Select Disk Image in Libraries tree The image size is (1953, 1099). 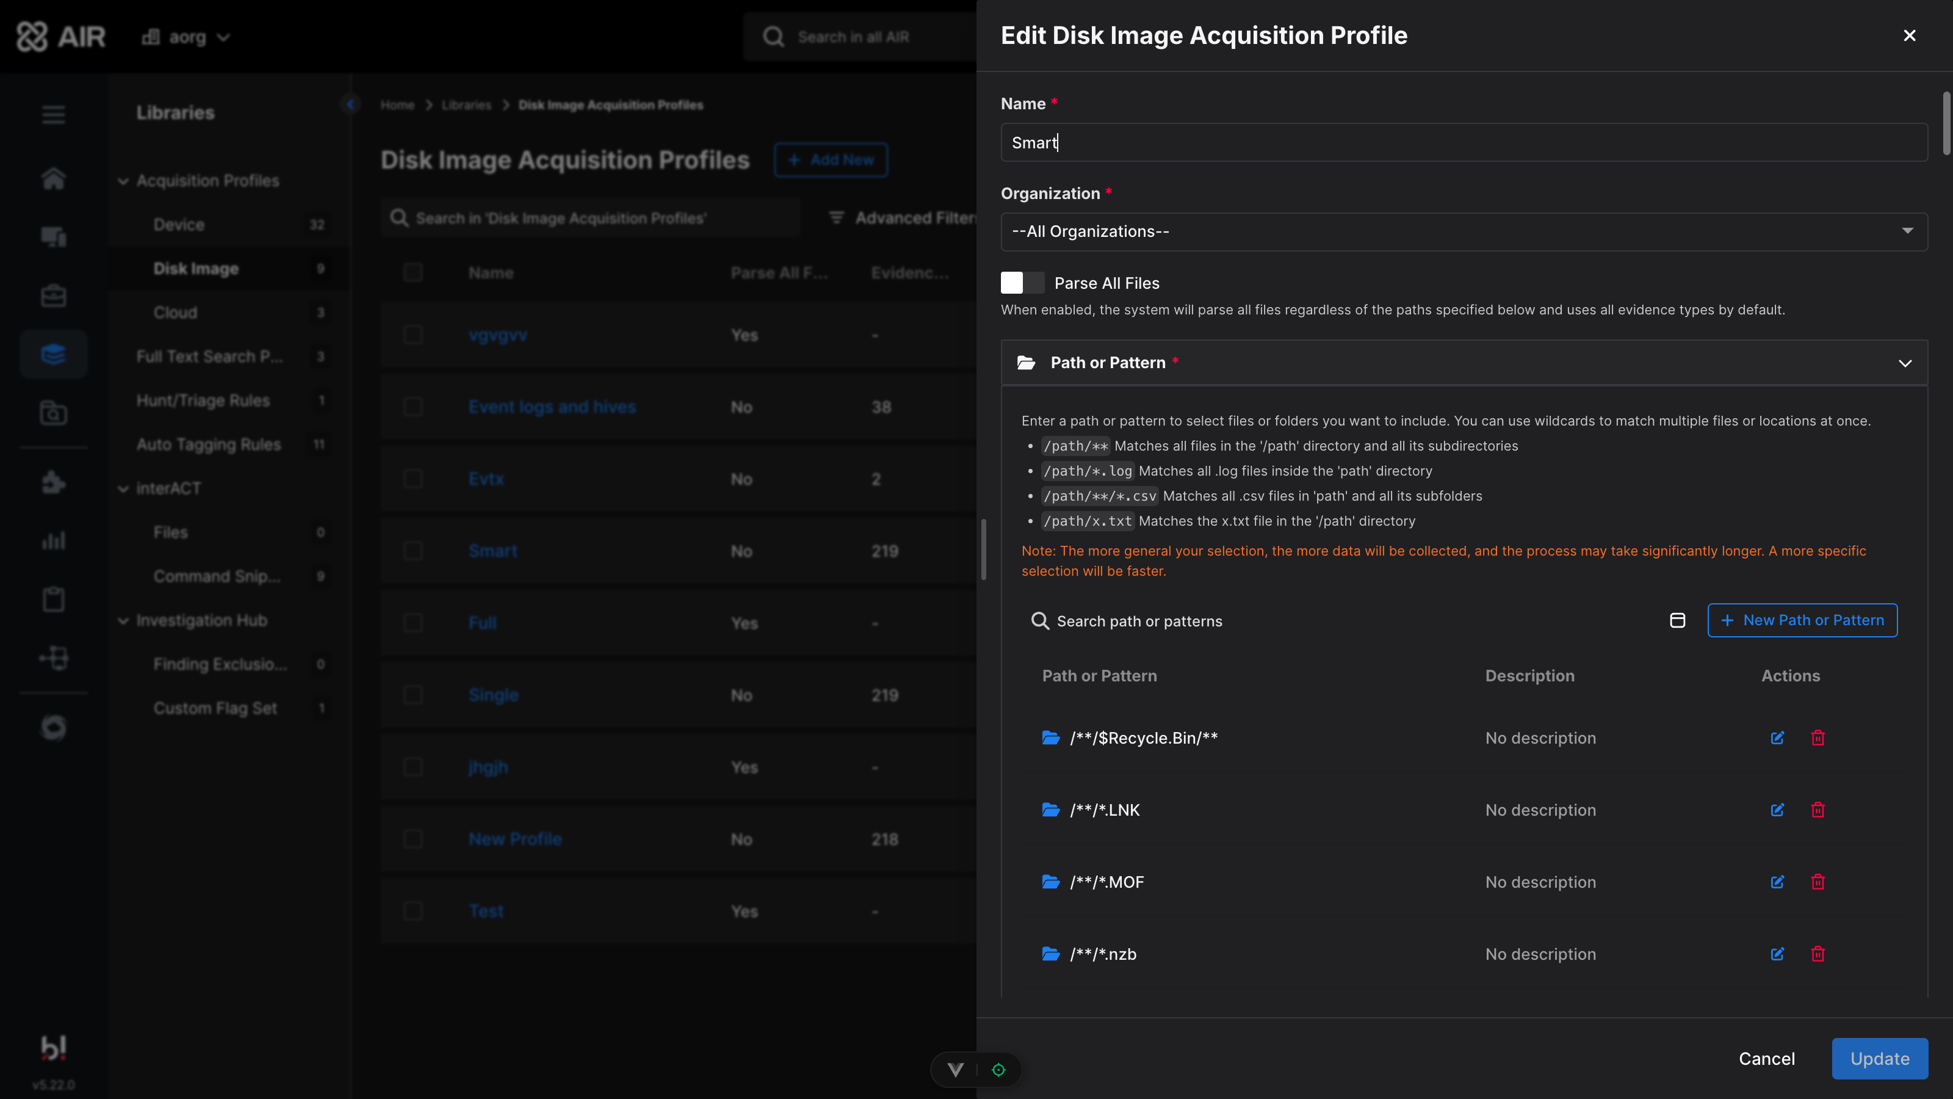[x=195, y=269]
